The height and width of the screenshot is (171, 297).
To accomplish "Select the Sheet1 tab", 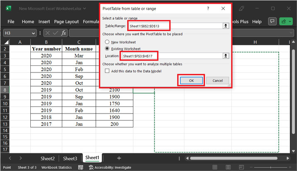I will (x=92, y=158).
